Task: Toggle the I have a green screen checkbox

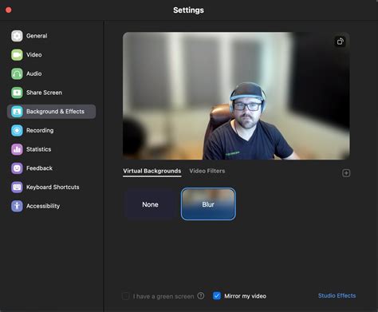Action: 125,296
